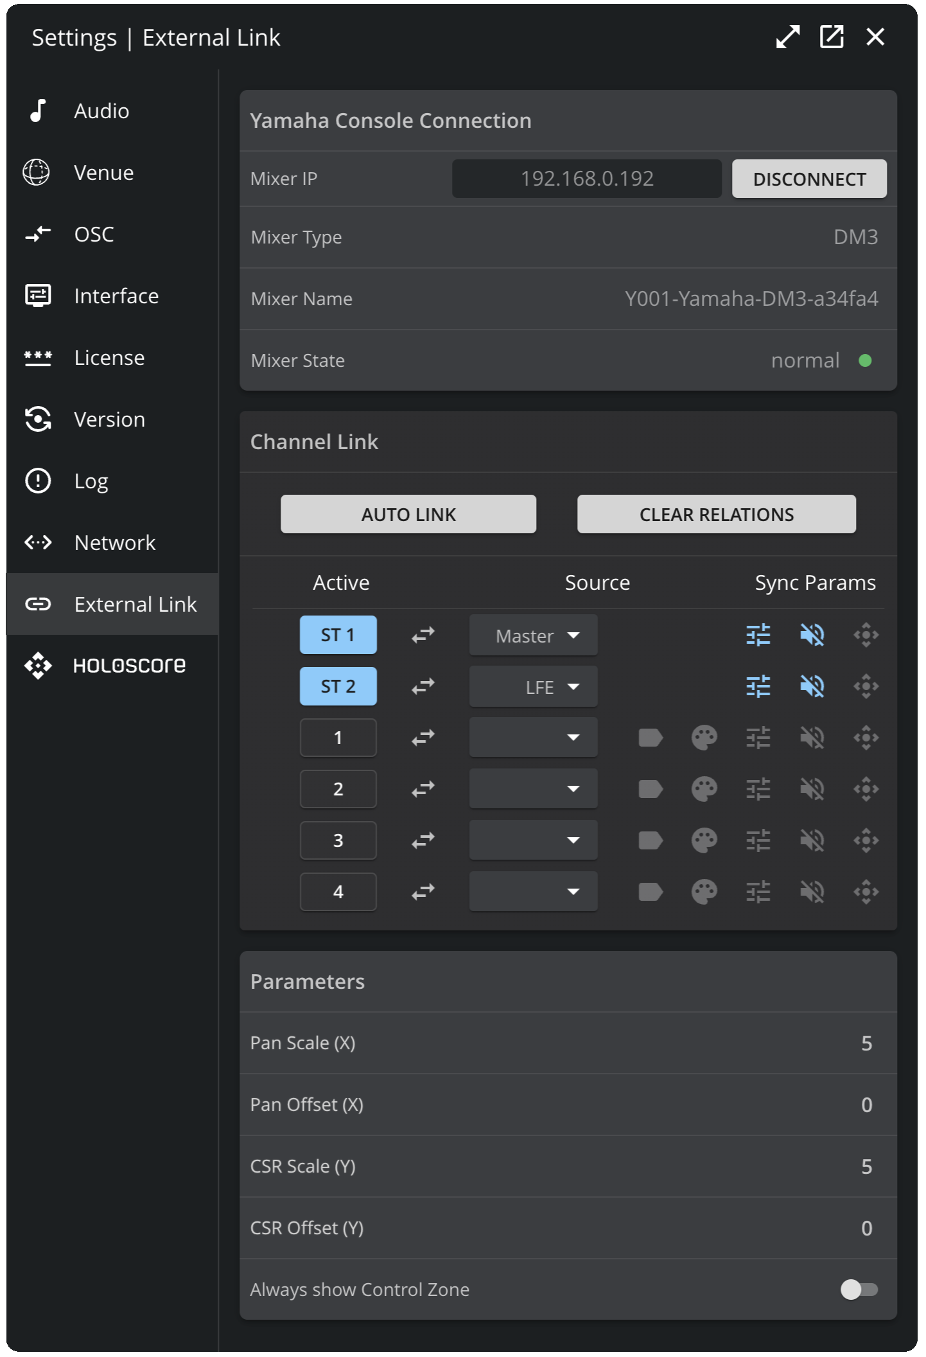Click the name label sync icon for channel 1

pos(650,738)
